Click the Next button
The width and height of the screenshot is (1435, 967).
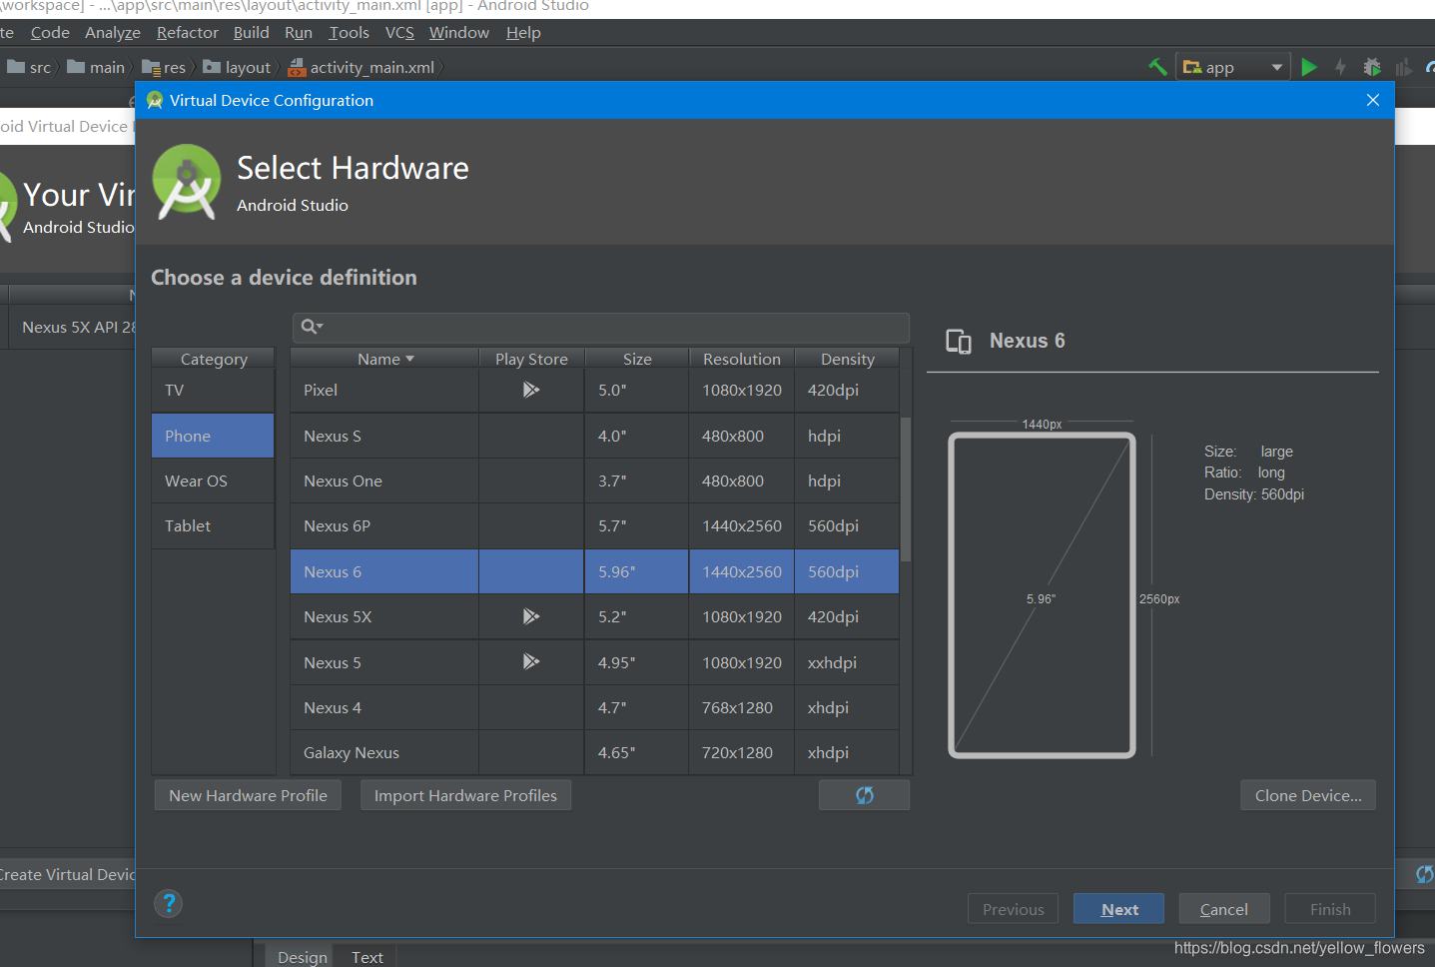point(1118,909)
